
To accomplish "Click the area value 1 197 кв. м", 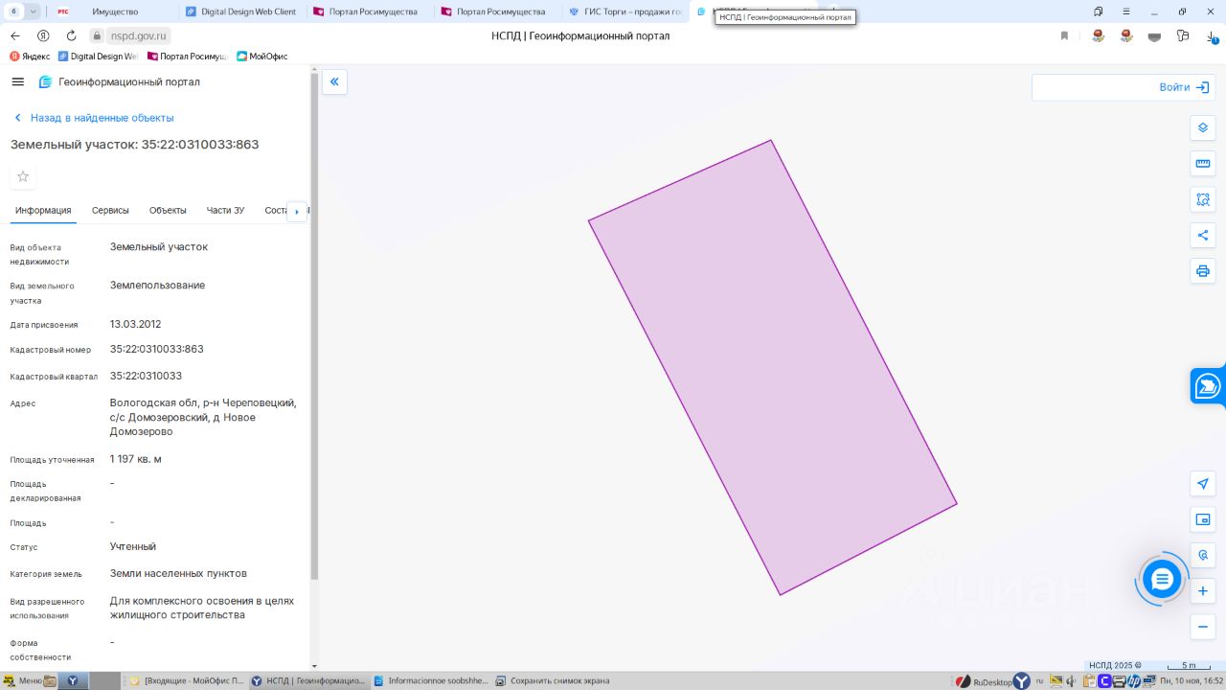I will 135,459.
